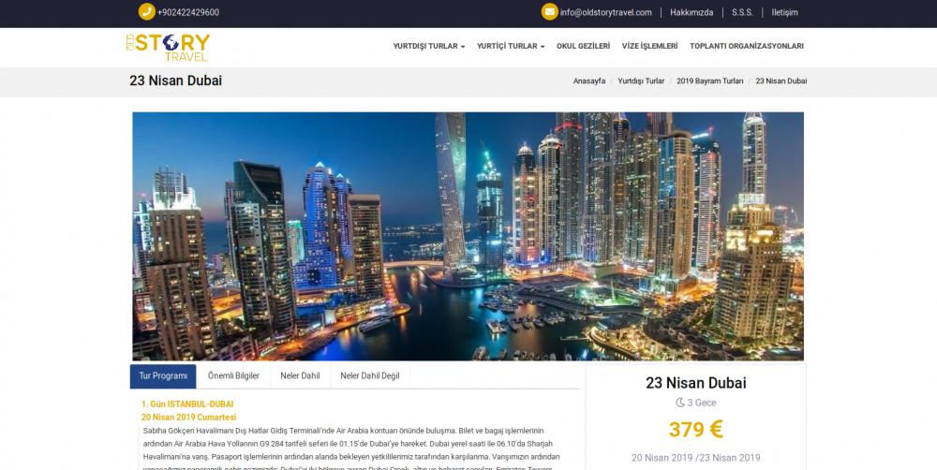Image resolution: width=937 pixels, height=470 pixels.
Task: Open the Okul Gezileri menu item
Action: click(583, 46)
